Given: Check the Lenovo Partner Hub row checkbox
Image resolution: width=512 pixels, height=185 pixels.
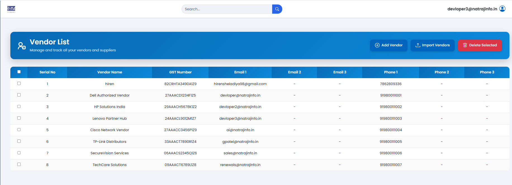Looking at the screenshot, I should click(x=19, y=118).
